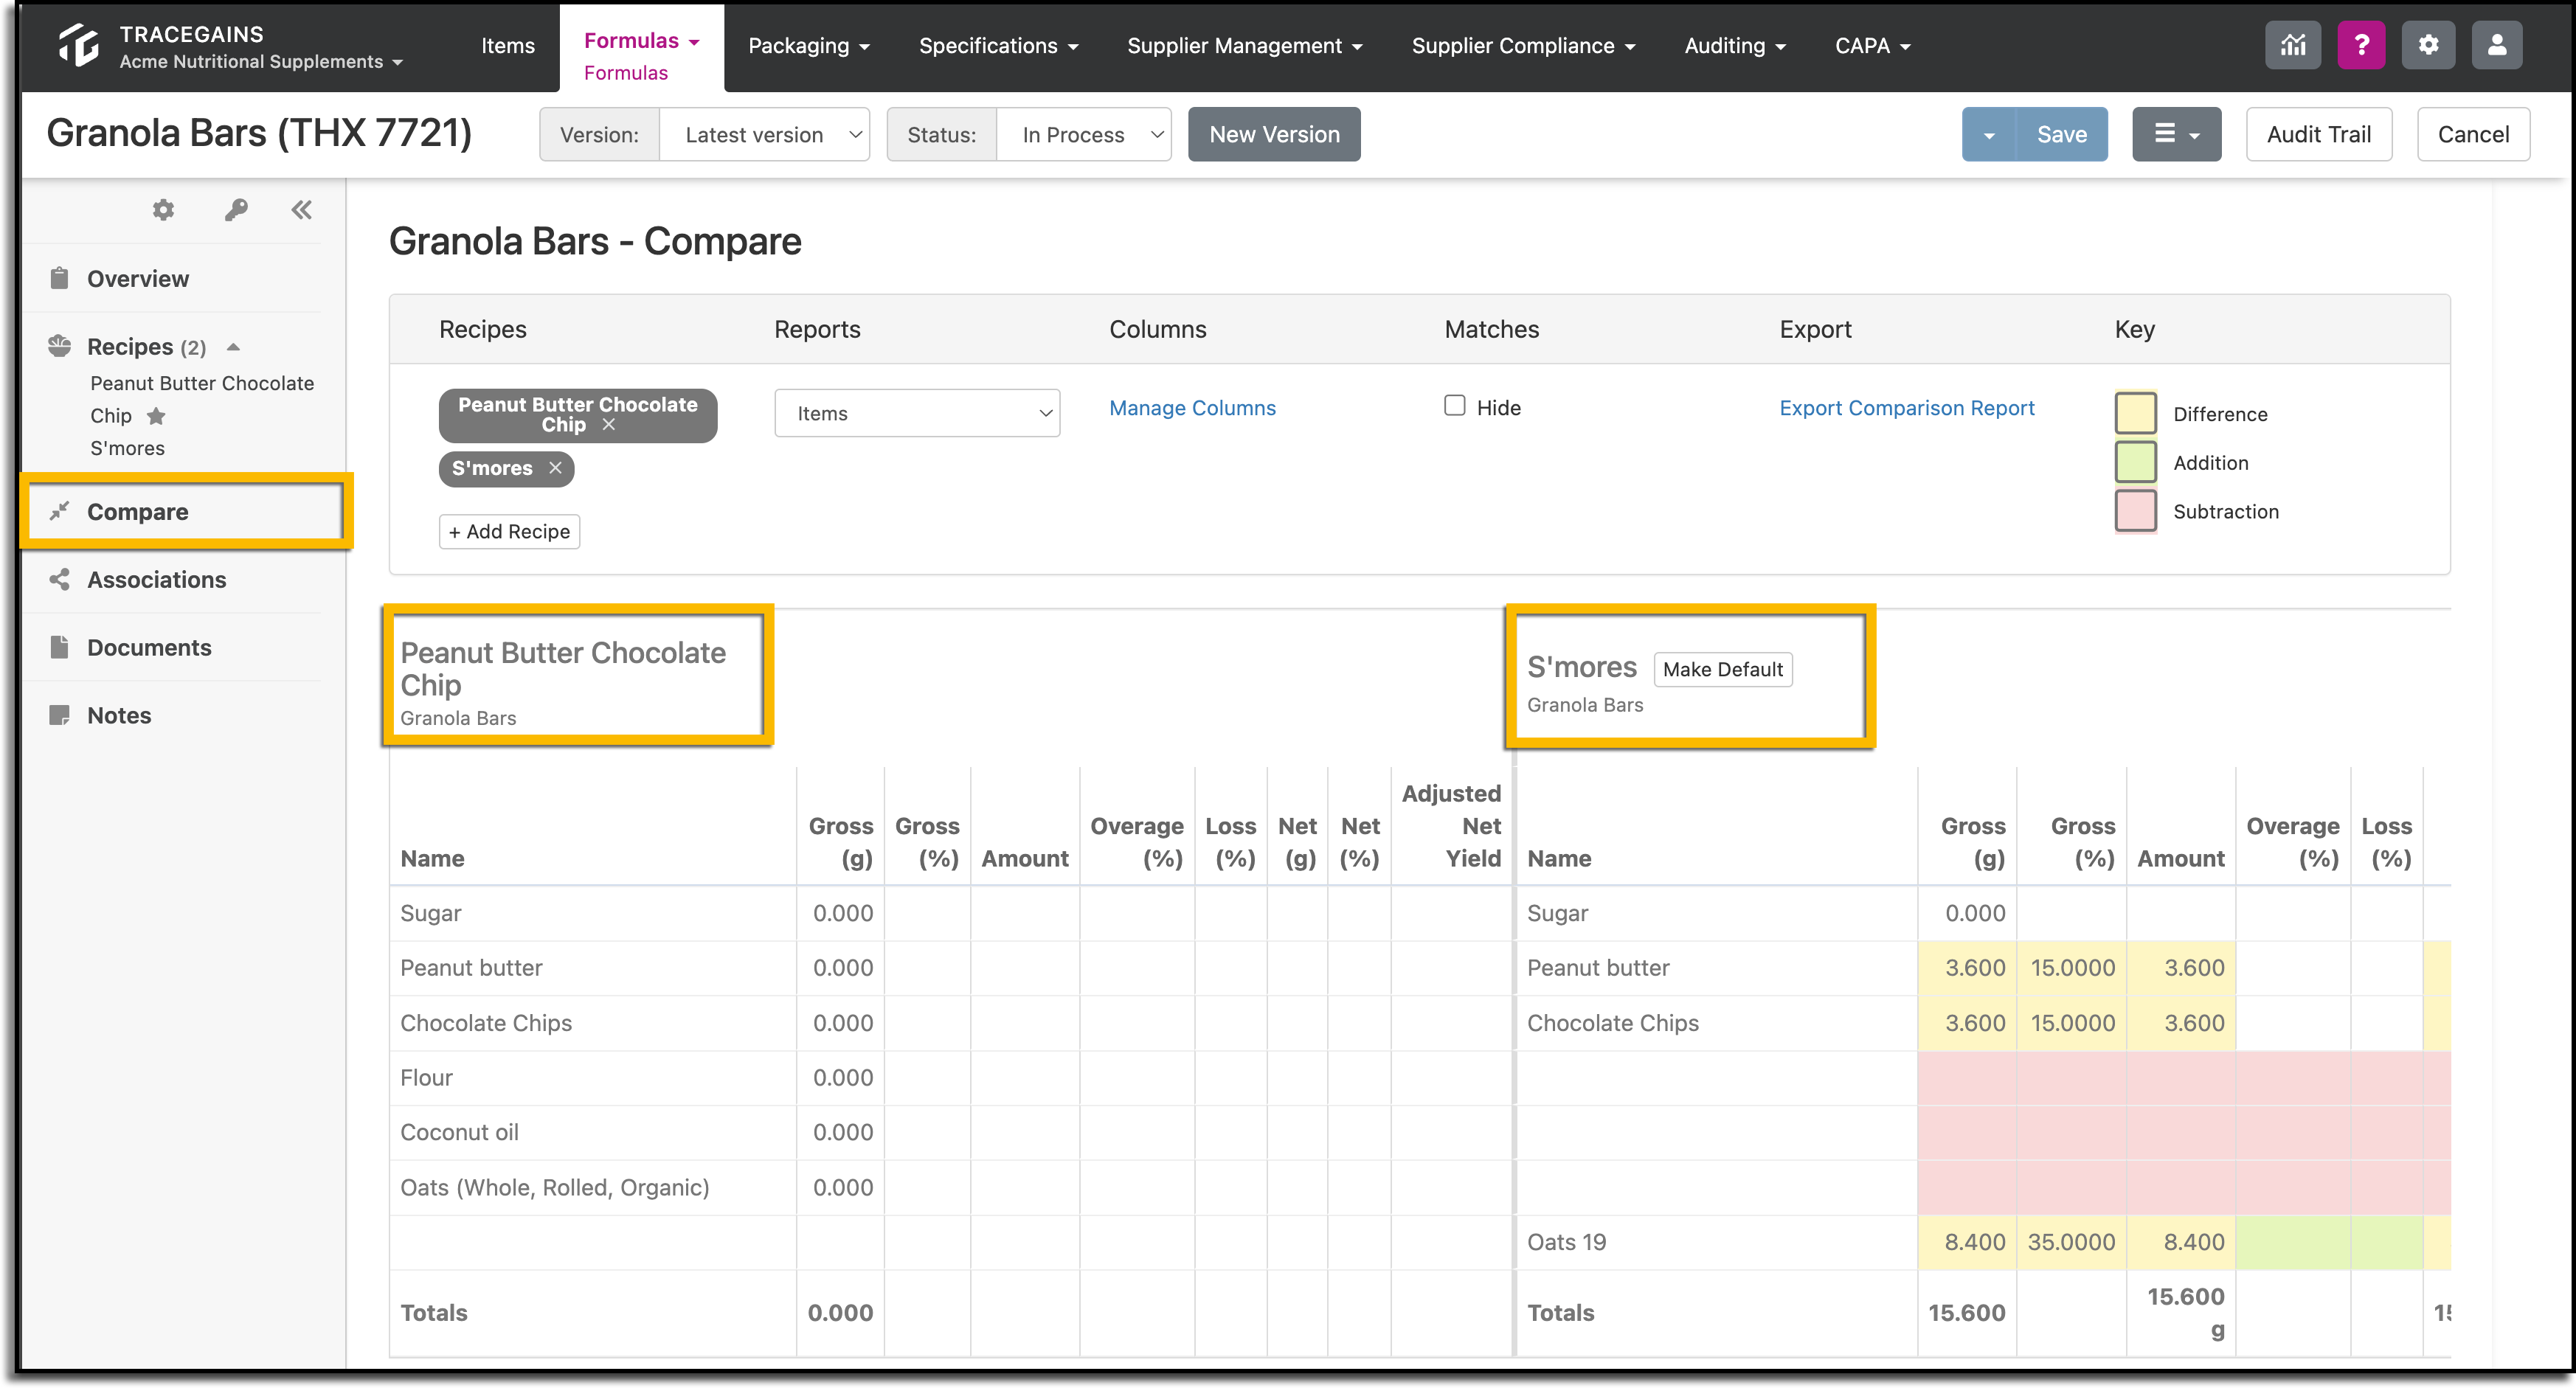Open the Formulas menu
This screenshot has height=1388, width=2576.
(641, 41)
